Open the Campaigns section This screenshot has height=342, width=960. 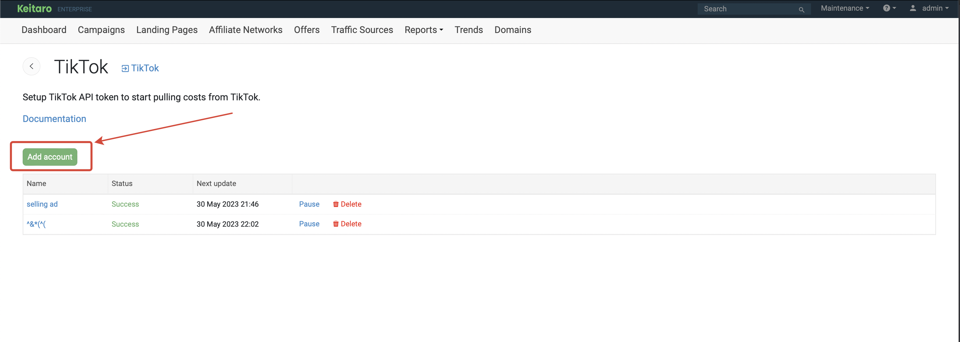pyautogui.click(x=101, y=30)
